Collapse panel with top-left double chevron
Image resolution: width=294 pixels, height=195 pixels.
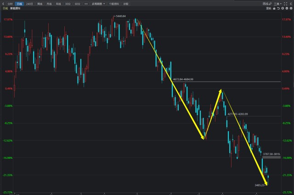pos(3,4)
